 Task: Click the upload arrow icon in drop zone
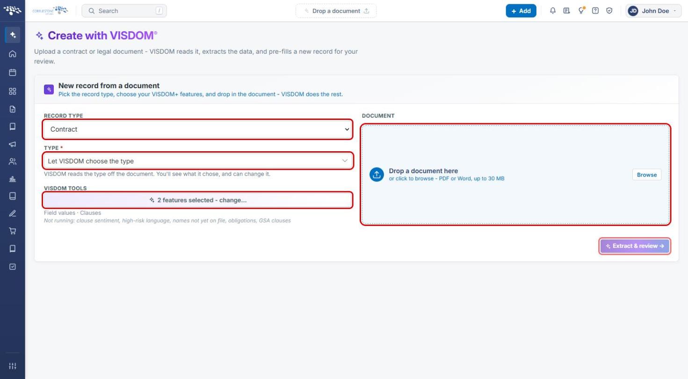(x=377, y=175)
